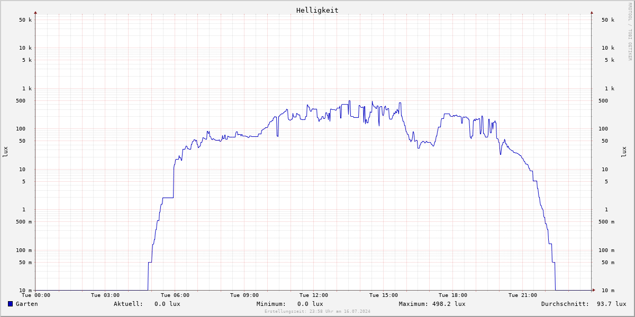Click the "Tue 09:00" time axis label
The height and width of the screenshot is (317, 635).
244,295
